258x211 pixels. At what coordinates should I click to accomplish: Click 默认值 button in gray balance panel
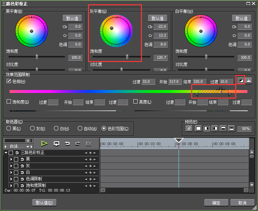click(x=157, y=18)
